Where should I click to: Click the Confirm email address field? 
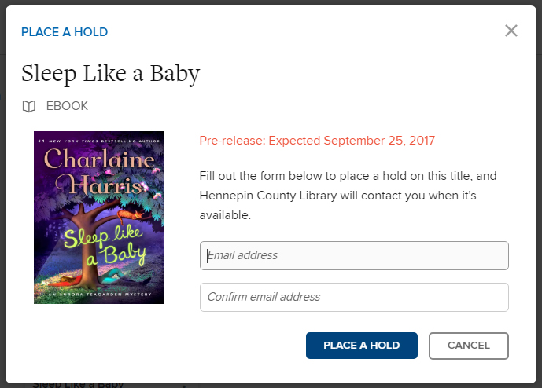click(x=354, y=297)
